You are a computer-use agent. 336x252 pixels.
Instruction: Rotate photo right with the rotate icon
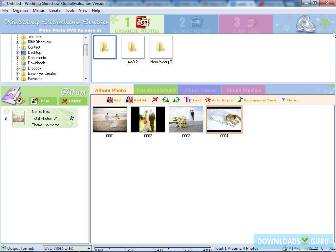[176, 100]
